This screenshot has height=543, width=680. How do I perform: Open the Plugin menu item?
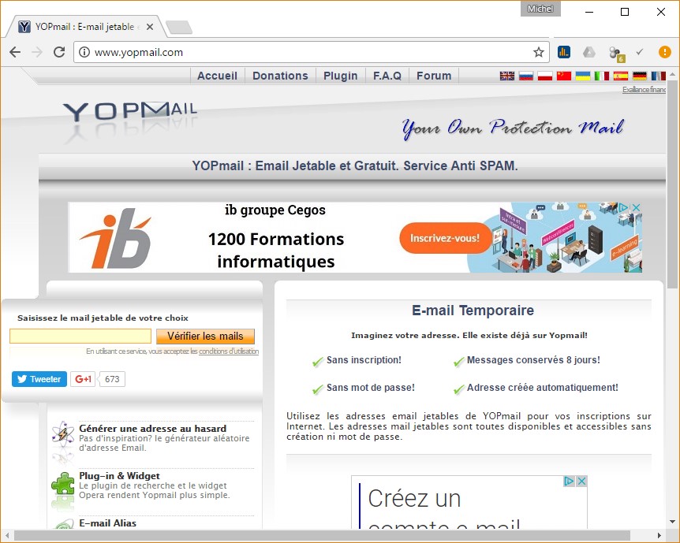[341, 76]
